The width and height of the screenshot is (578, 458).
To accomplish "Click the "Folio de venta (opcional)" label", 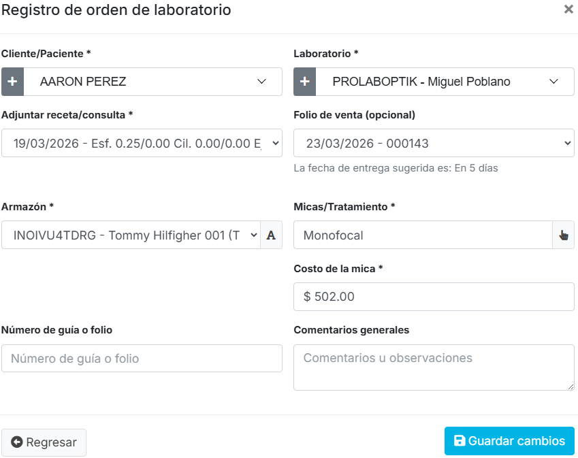I will tap(354, 115).
